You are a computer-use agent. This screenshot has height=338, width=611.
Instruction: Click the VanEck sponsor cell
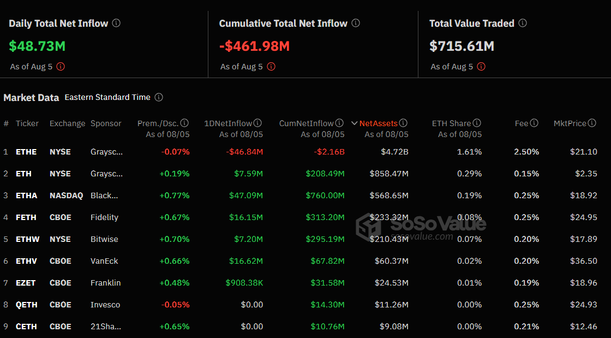click(x=104, y=261)
